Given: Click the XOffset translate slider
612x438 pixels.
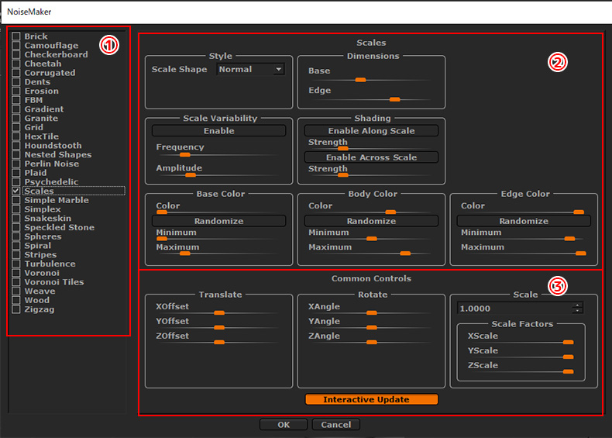Looking at the screenshot, I should pos(219,313).
